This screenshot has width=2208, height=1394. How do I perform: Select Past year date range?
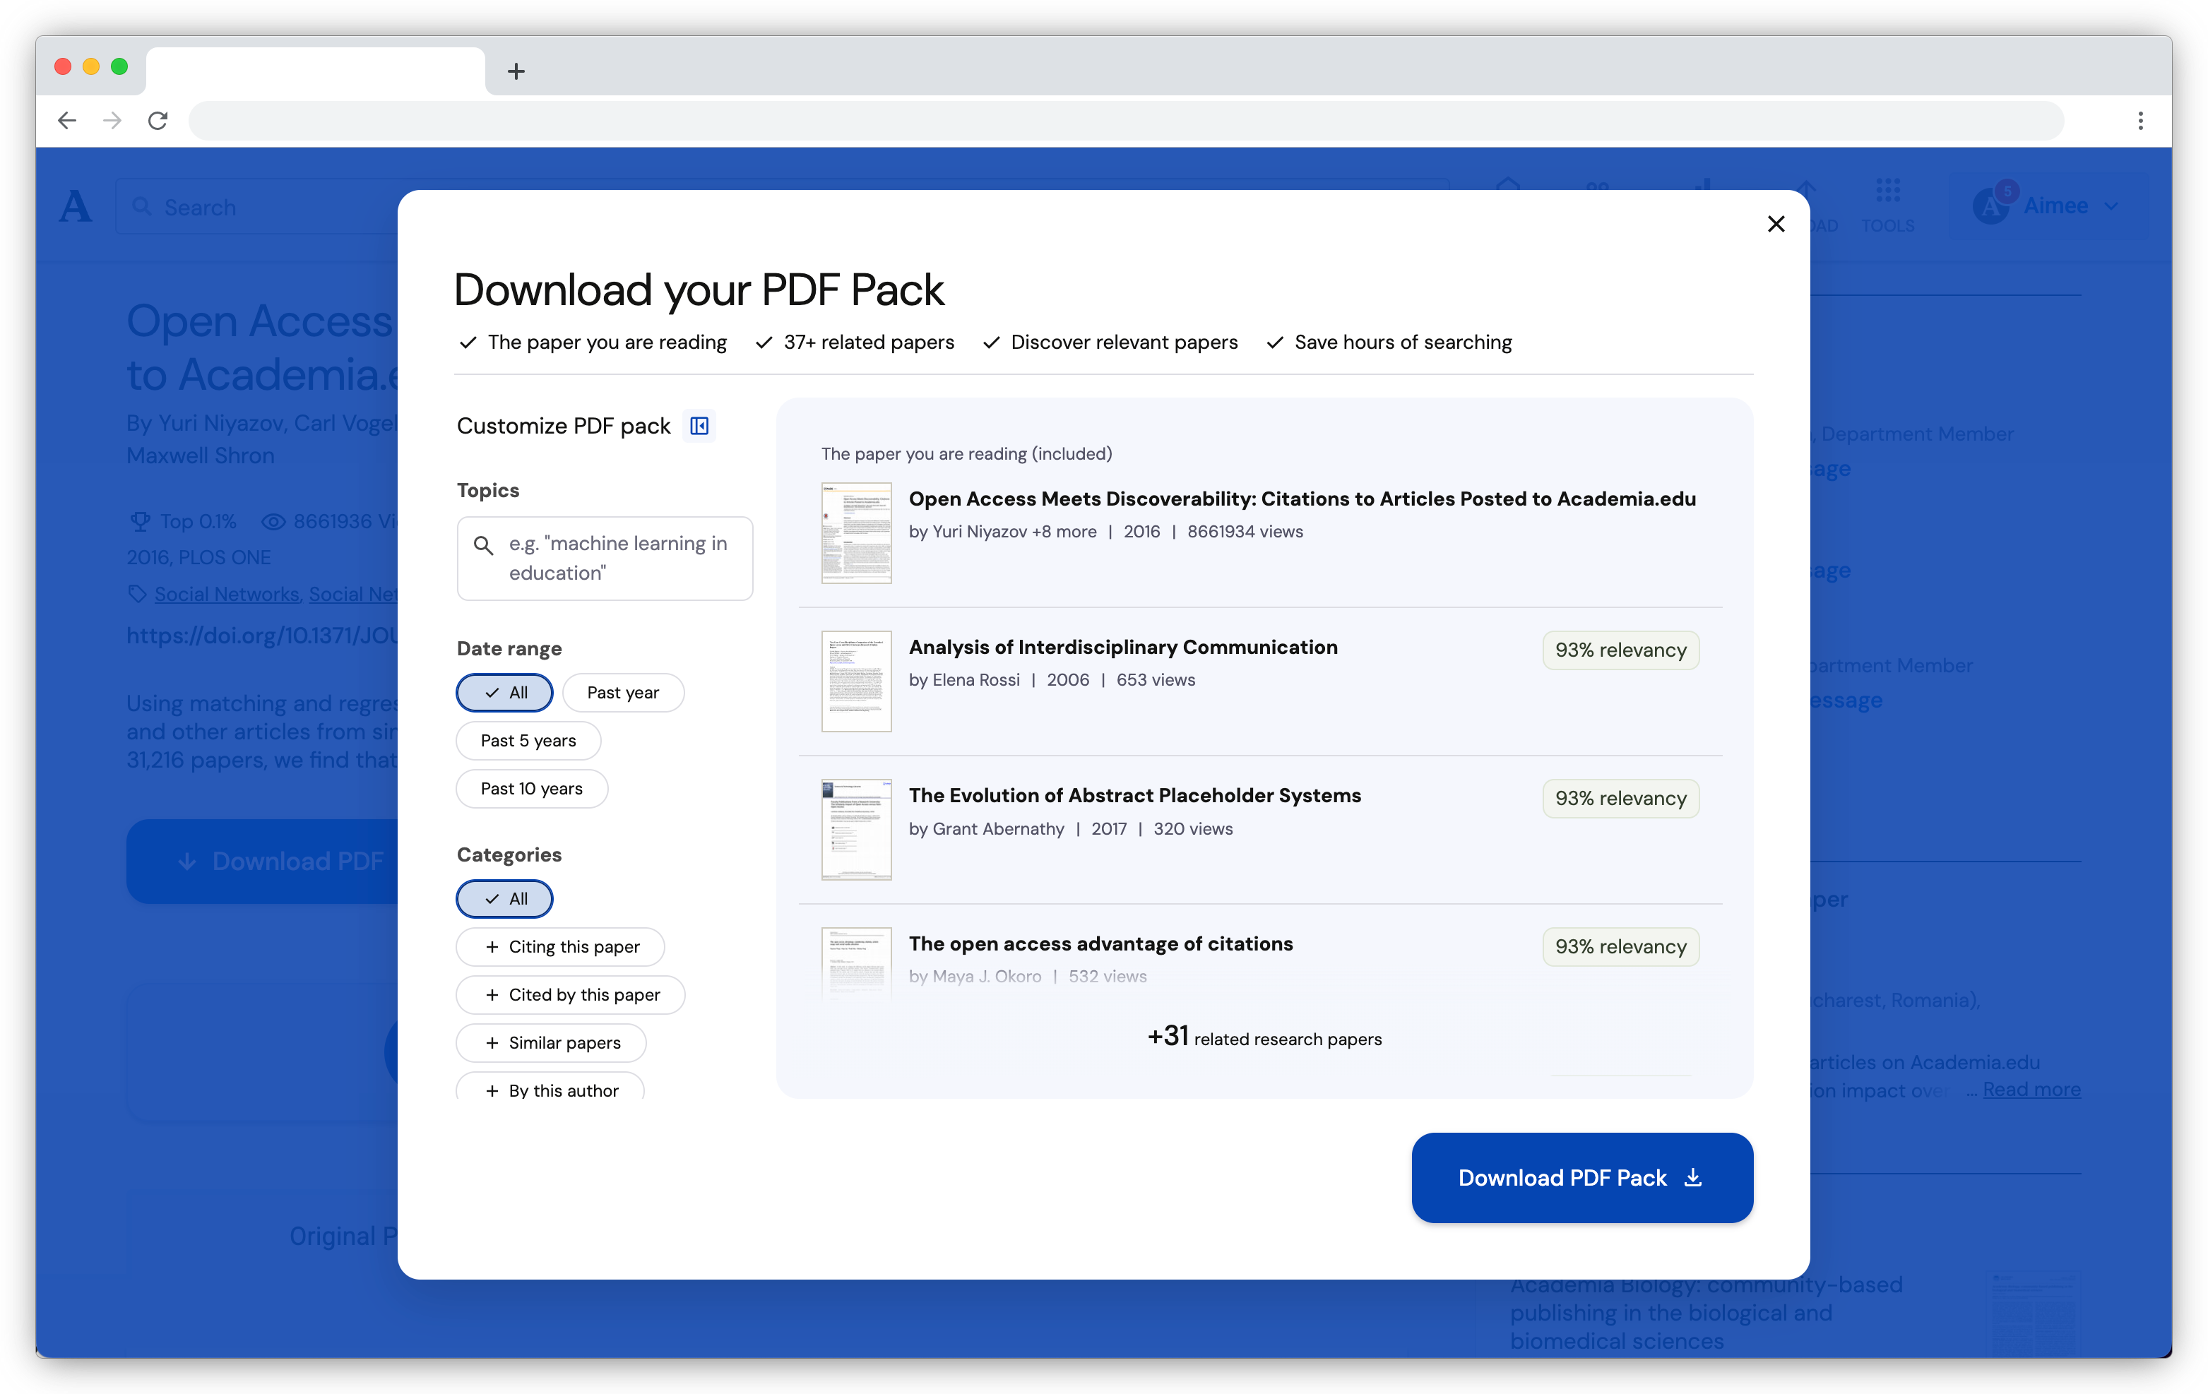pyautogui.click(x=622, y=692)
